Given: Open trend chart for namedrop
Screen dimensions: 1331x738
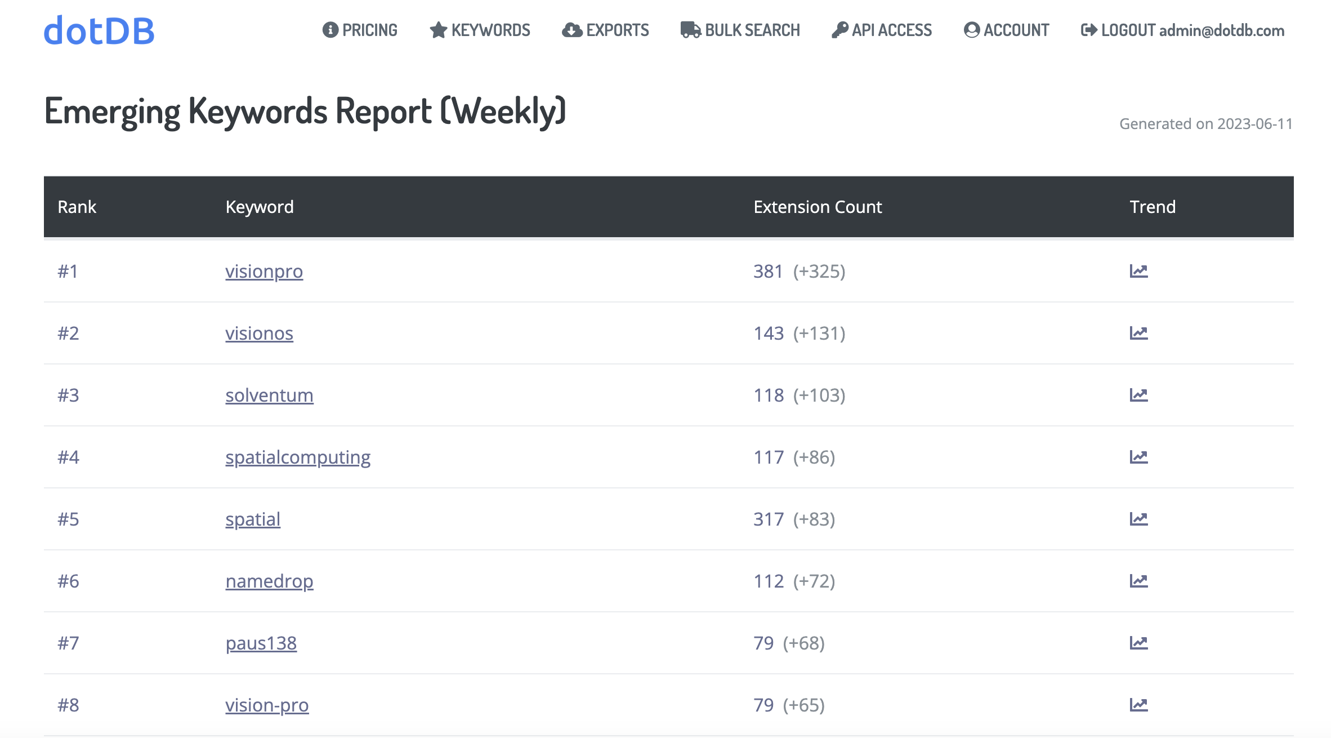Looking at the screenshot, I should pyautogui.click(x=1138, y=581).
